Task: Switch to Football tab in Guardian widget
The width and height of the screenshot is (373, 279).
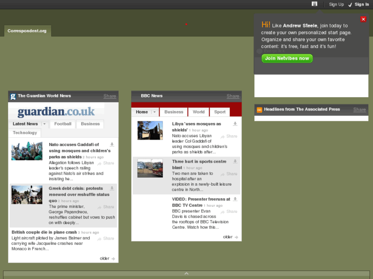Action: tap(63, 124)
